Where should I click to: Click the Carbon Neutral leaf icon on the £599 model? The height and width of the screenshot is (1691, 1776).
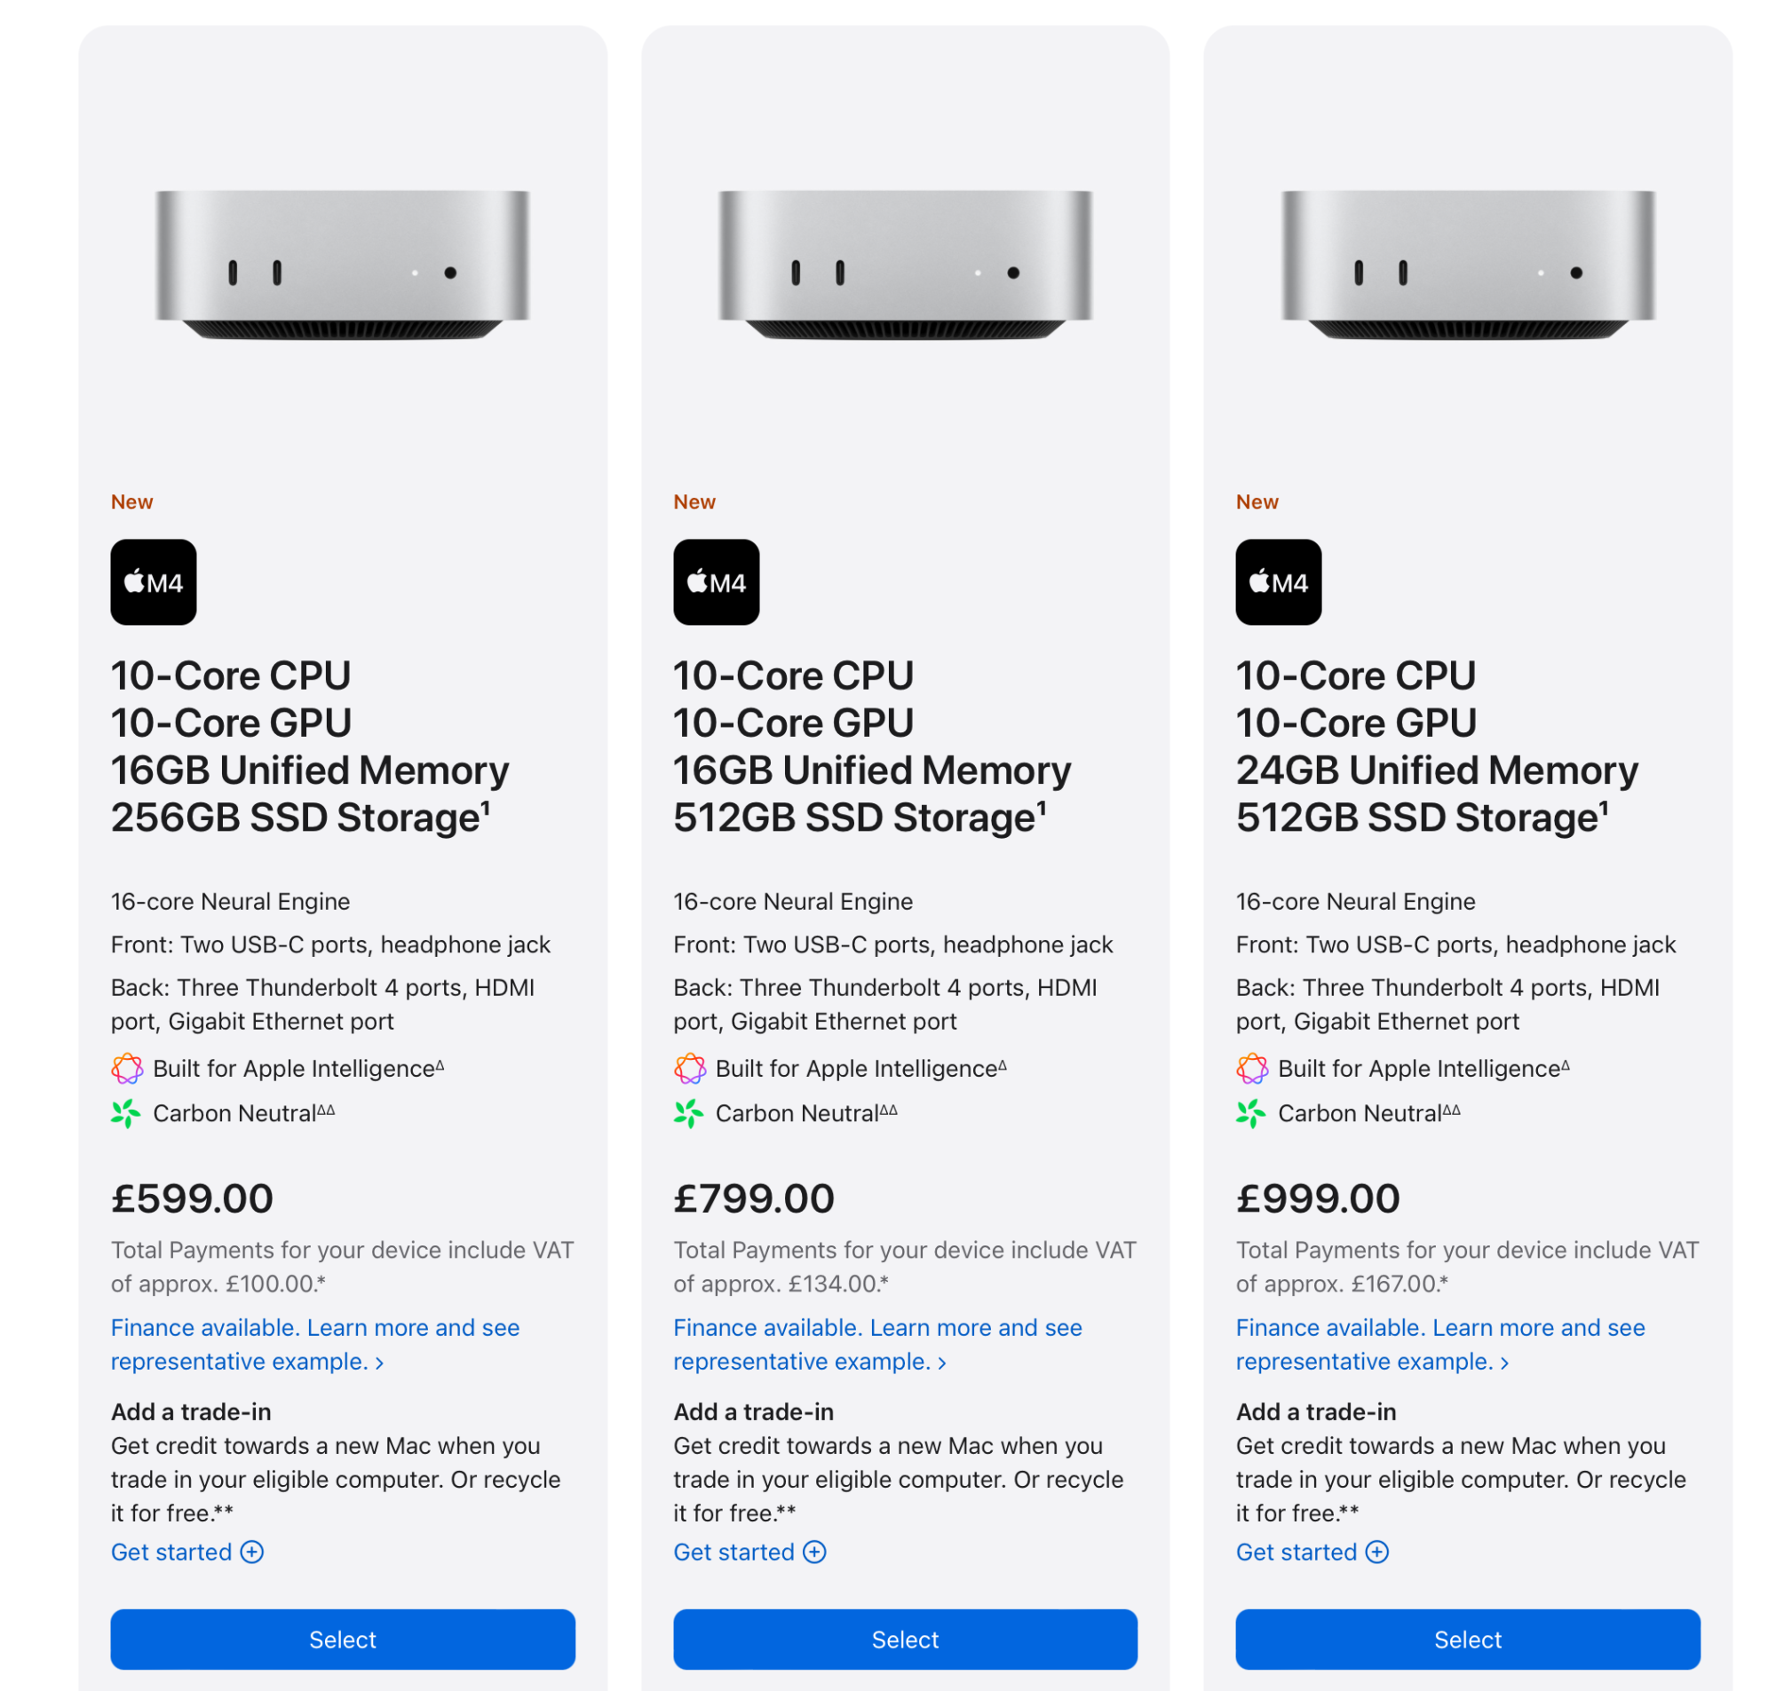(126, 1114)
